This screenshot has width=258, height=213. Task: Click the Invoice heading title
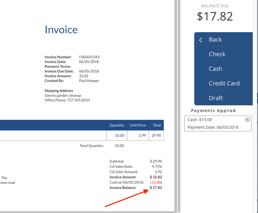pyautogui.click(x=61, y=30)
